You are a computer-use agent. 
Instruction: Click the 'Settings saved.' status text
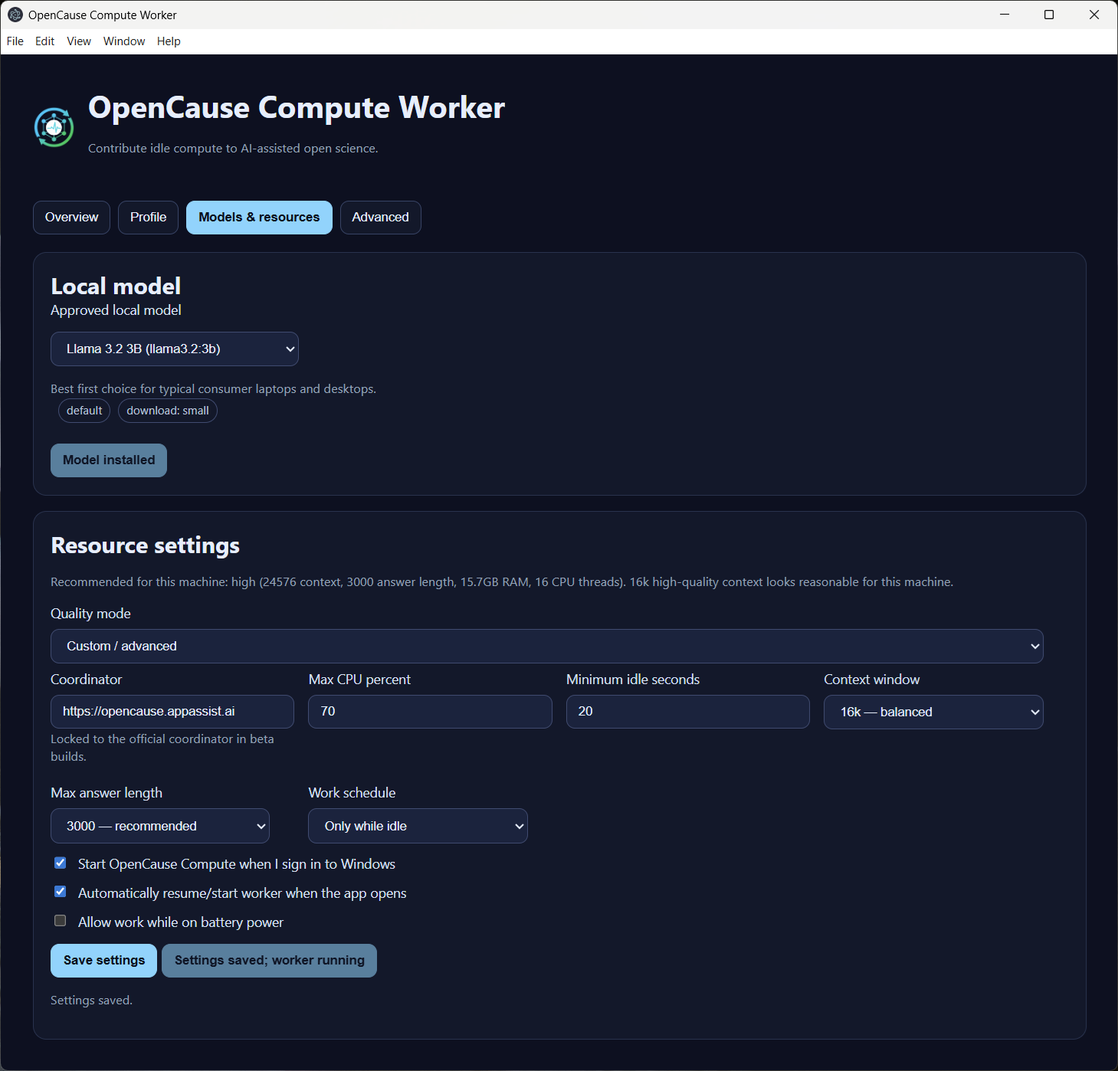click(92, 1001)
